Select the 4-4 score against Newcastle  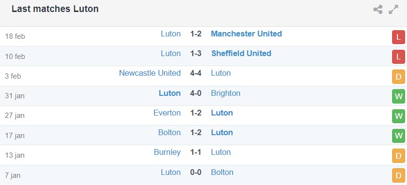[196, 73]
